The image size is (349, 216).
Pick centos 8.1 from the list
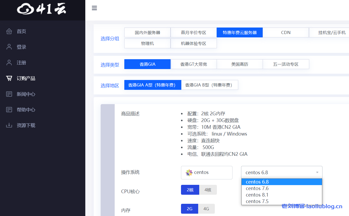click(282, 195)
